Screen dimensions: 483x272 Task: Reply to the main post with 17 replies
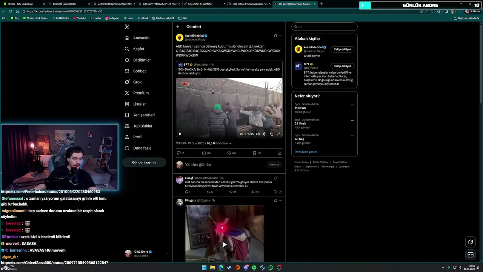180,153
